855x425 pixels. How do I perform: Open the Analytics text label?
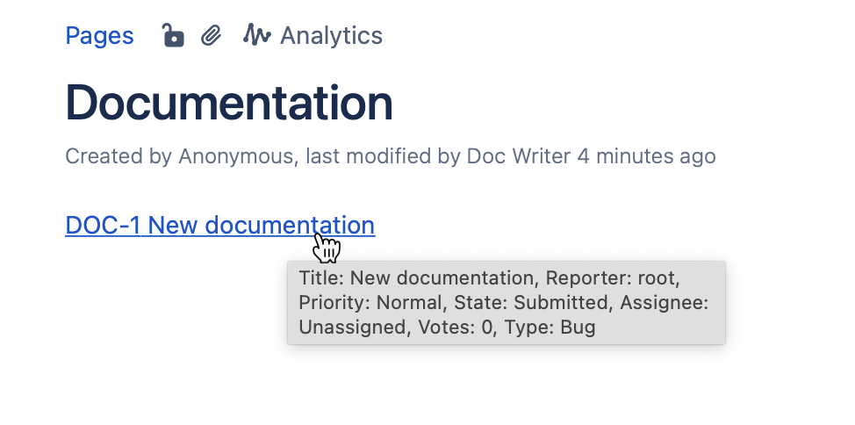331,36
